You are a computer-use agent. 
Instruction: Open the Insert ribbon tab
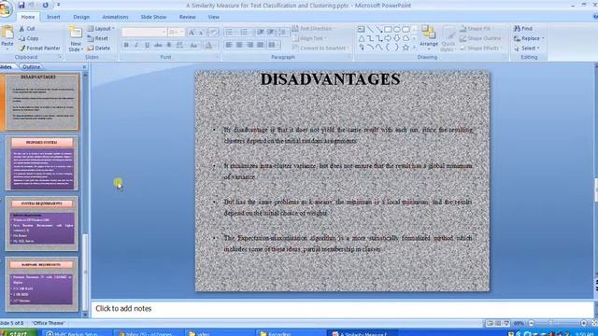pyautogui.click(x=53, y=17)
